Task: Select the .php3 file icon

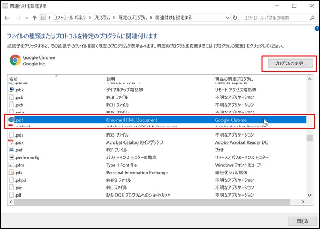Action: 12,180
